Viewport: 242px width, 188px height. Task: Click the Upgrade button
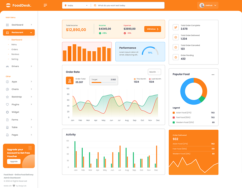[14, 161]
